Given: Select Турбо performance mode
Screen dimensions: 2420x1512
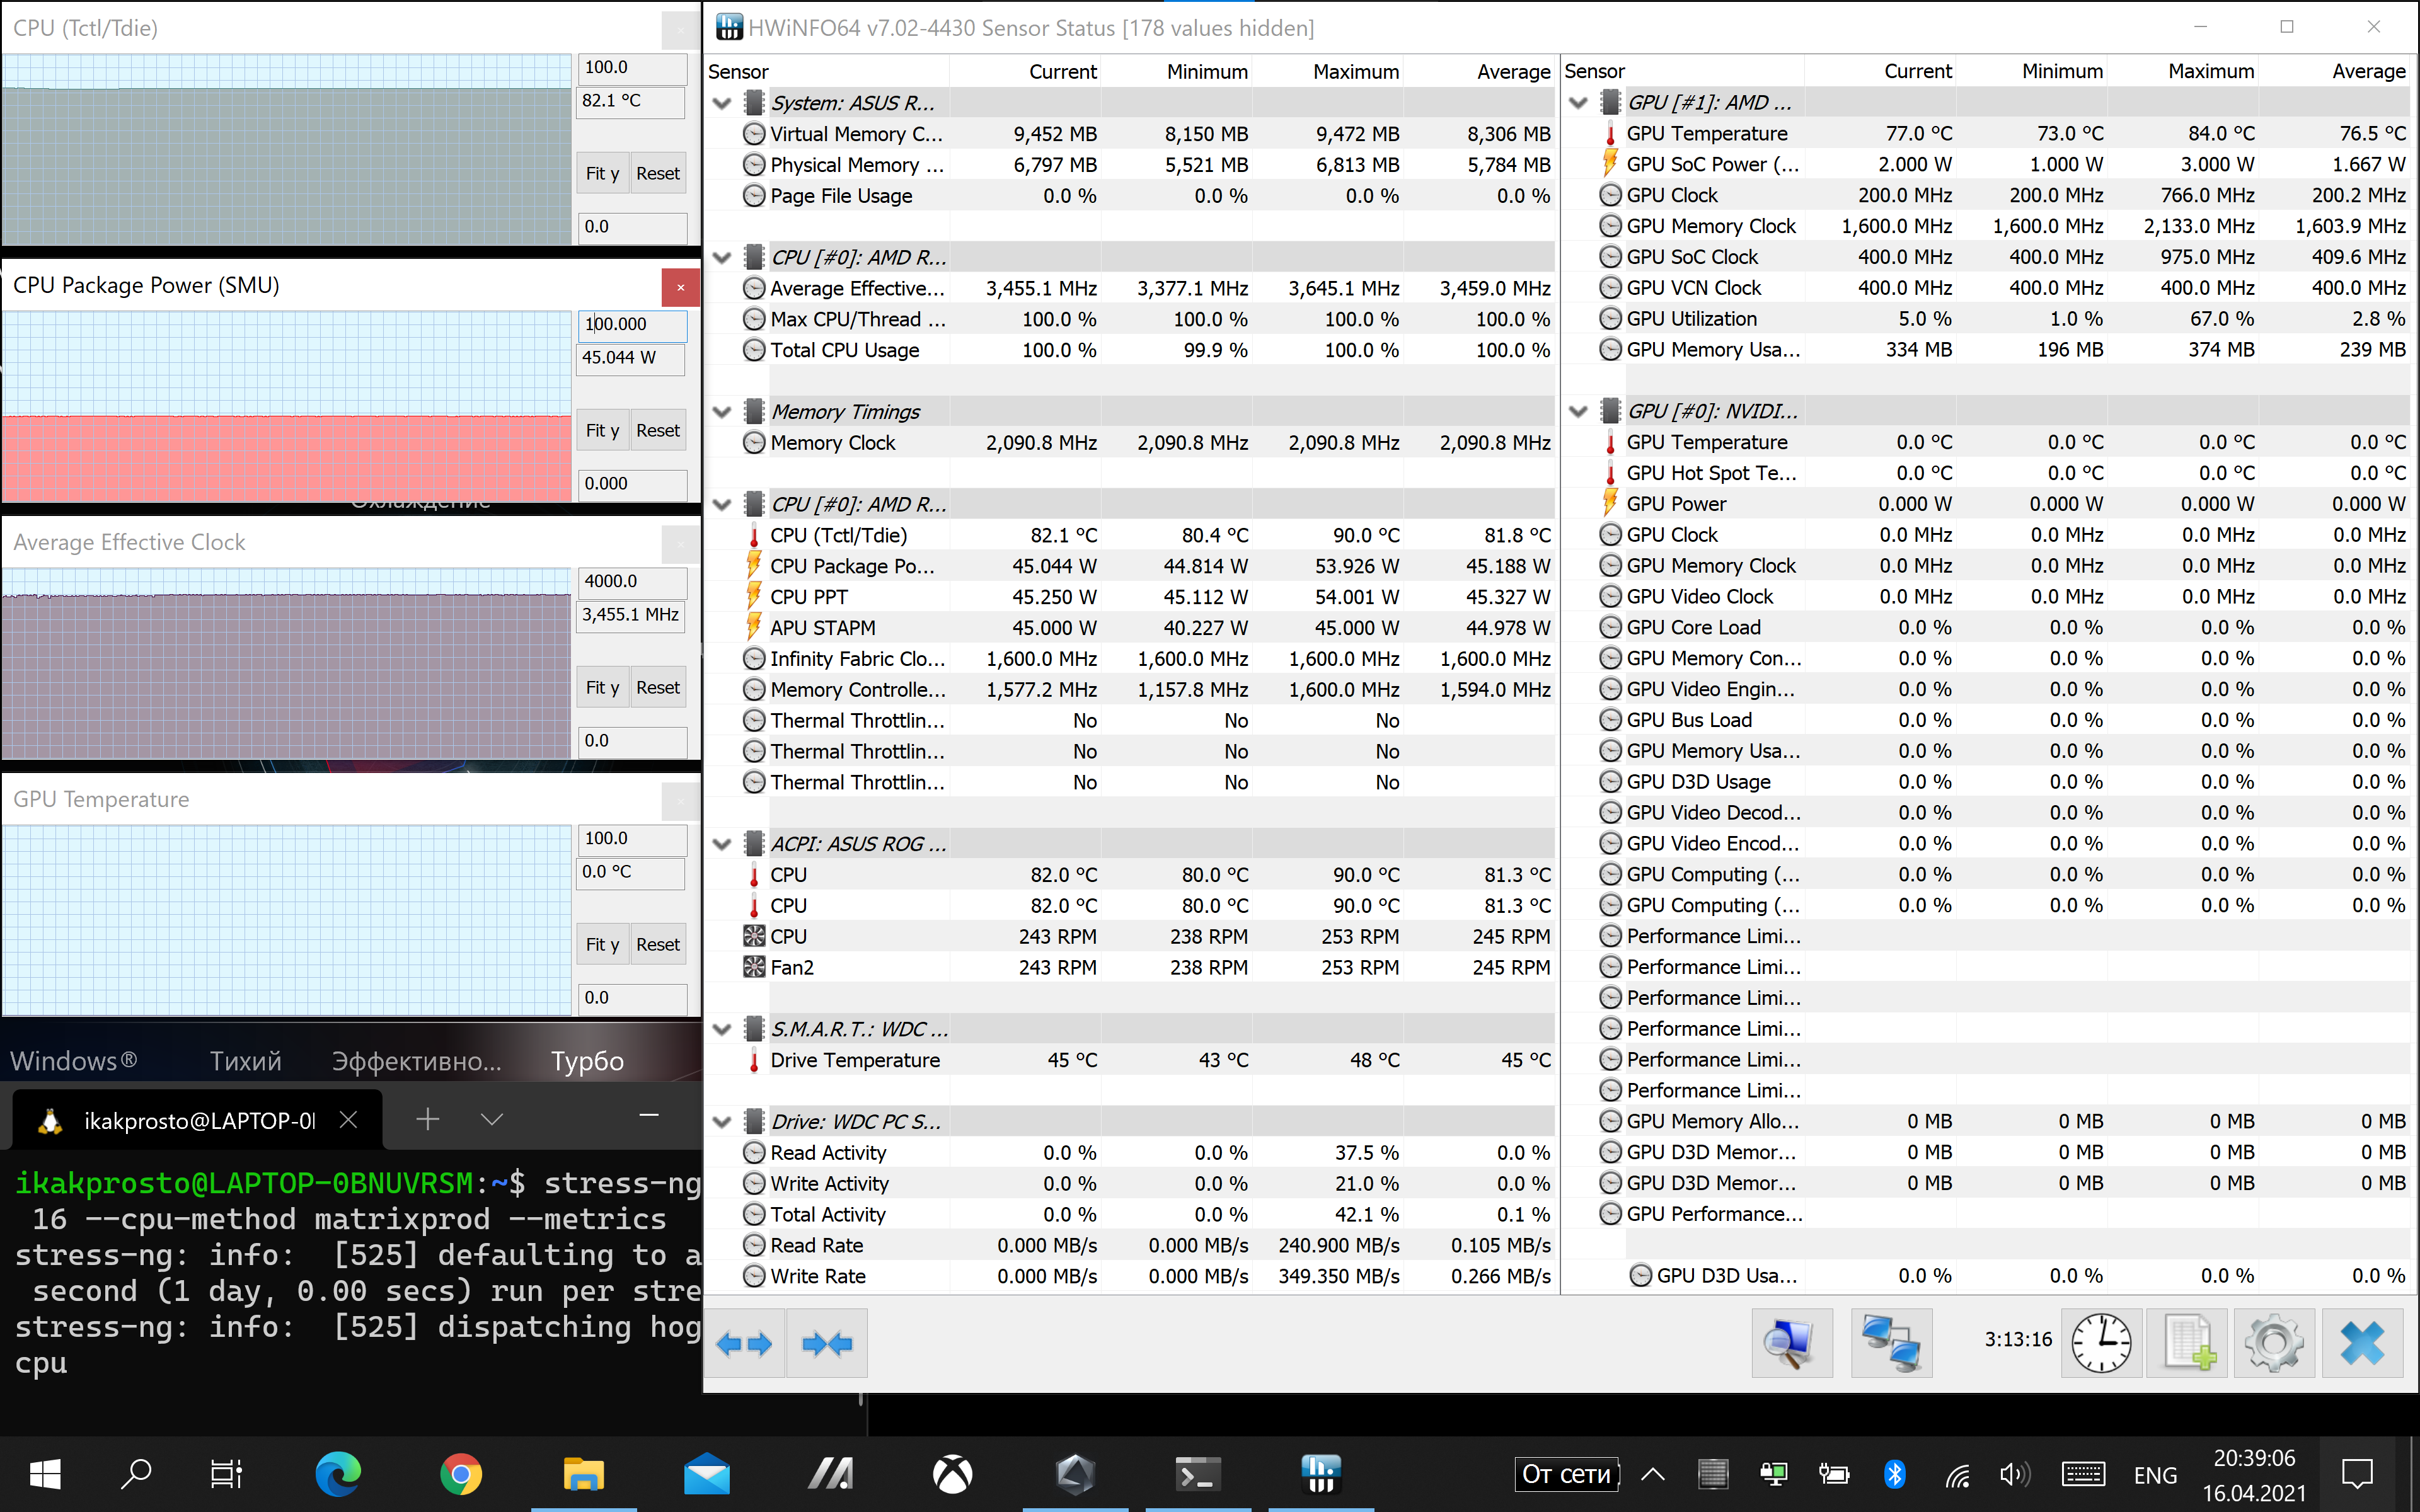Looking at the screenshot, I should pyautogui.click(x=587, y=1061).
